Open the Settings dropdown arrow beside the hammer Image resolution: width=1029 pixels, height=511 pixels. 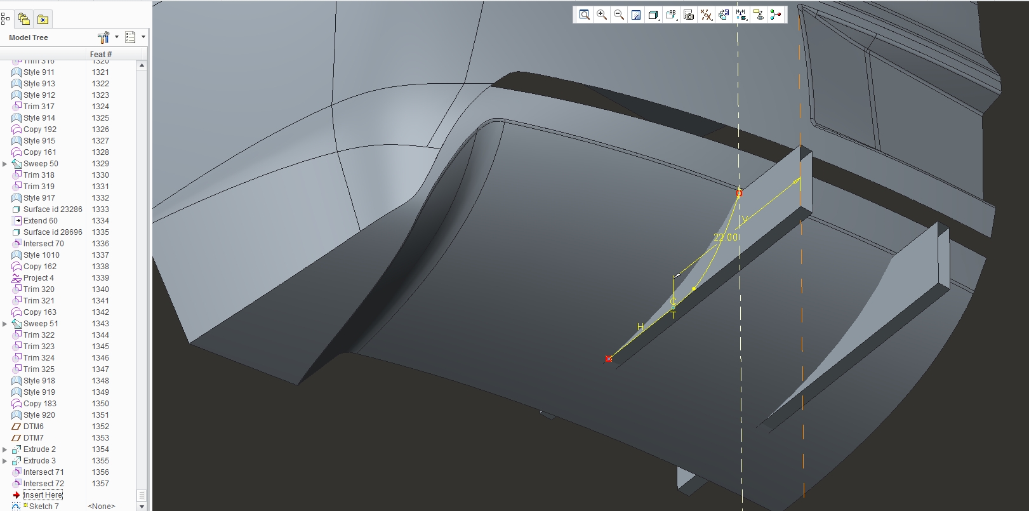(117, 37)
